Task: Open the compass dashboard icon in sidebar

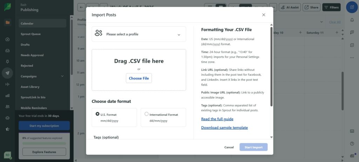Action: 8,39
